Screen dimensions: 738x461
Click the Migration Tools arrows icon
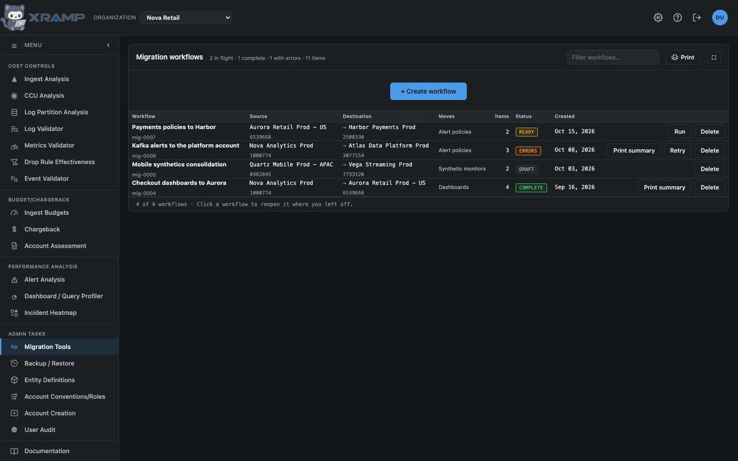pos(14,347)
